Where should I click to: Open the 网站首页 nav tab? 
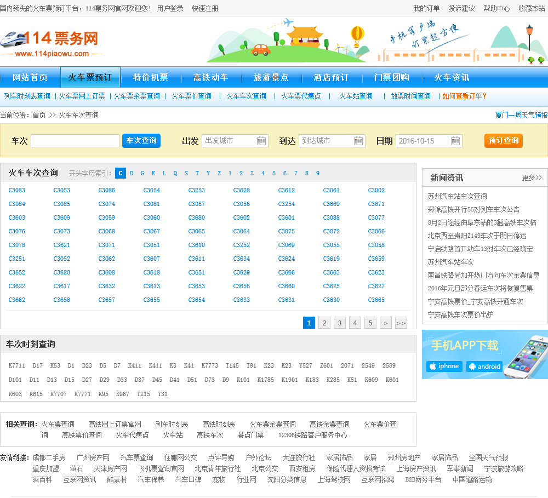(30, 77)
